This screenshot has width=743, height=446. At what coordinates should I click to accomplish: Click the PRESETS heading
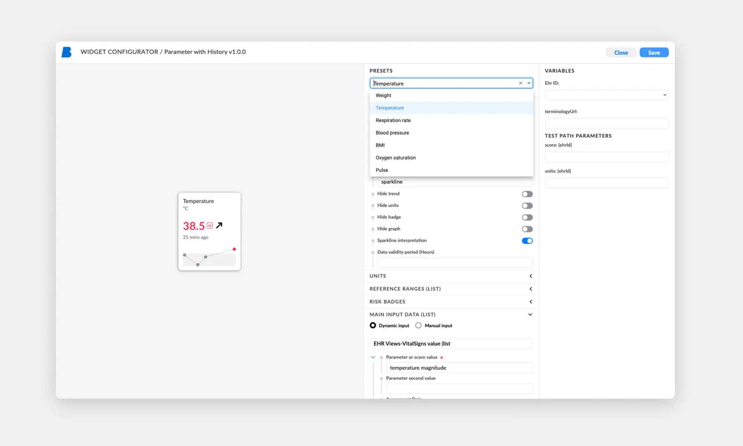(x=381, y=71)
